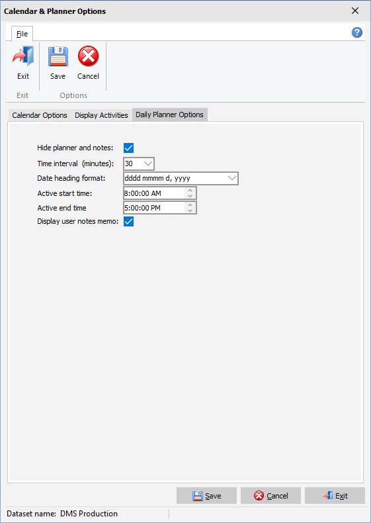Click red X icon on bottom Cancel button
Viewport: 371px width, 523px height.
[259, 496]
